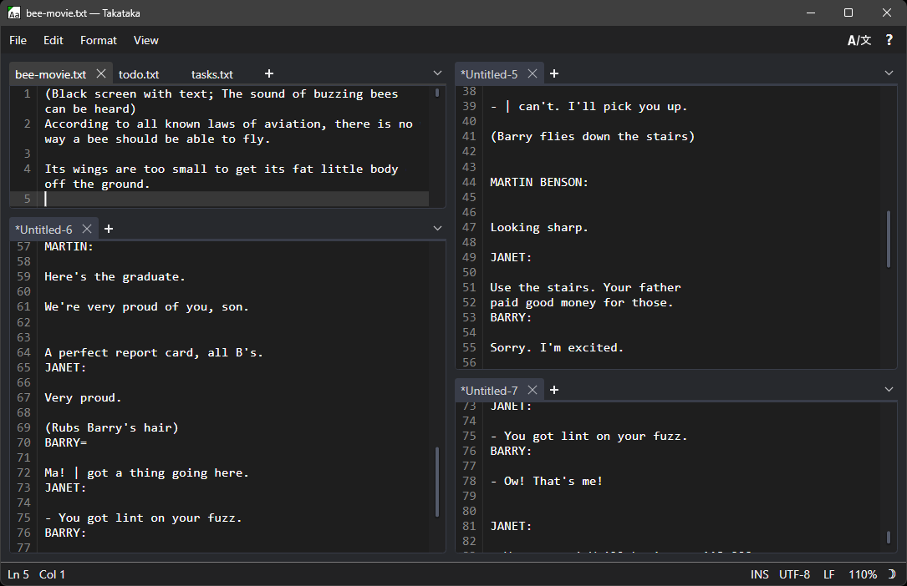Click line 'Very proud.' in Untitled-6
Viewport: 907px width, 586px height.
click(83, 398)
